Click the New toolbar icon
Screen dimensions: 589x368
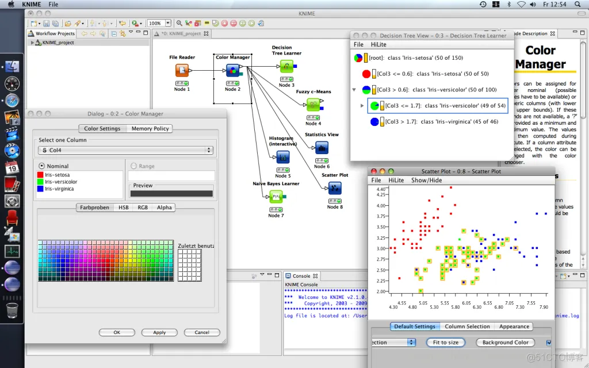click(33, 23)
